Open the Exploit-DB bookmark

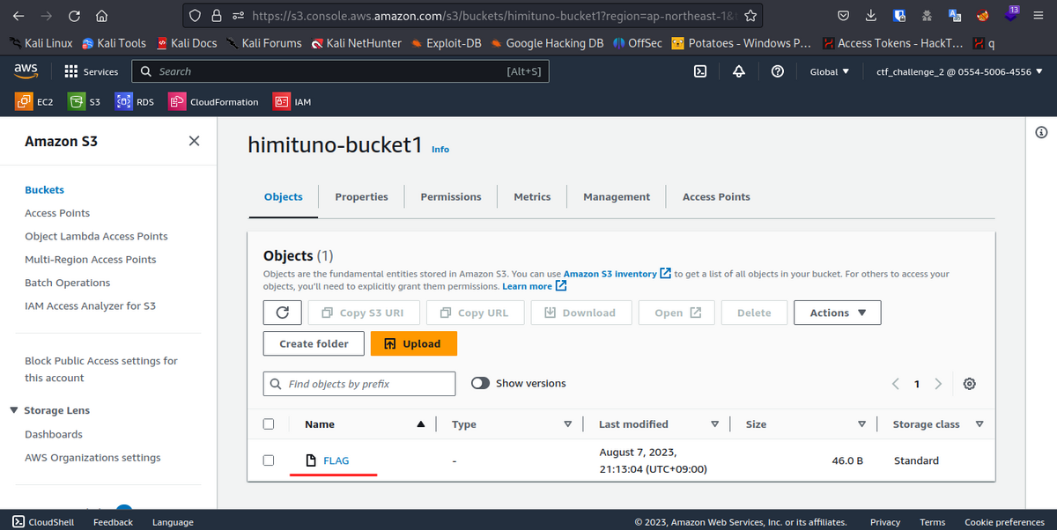[x=445, y=42]
